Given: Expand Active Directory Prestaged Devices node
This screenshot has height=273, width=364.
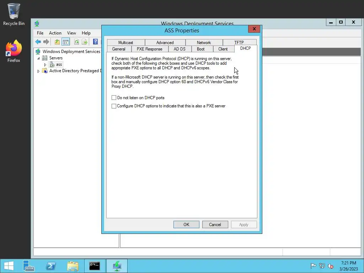Looking at the screenshot, I should pyautogui.click(x=38, y=71).
